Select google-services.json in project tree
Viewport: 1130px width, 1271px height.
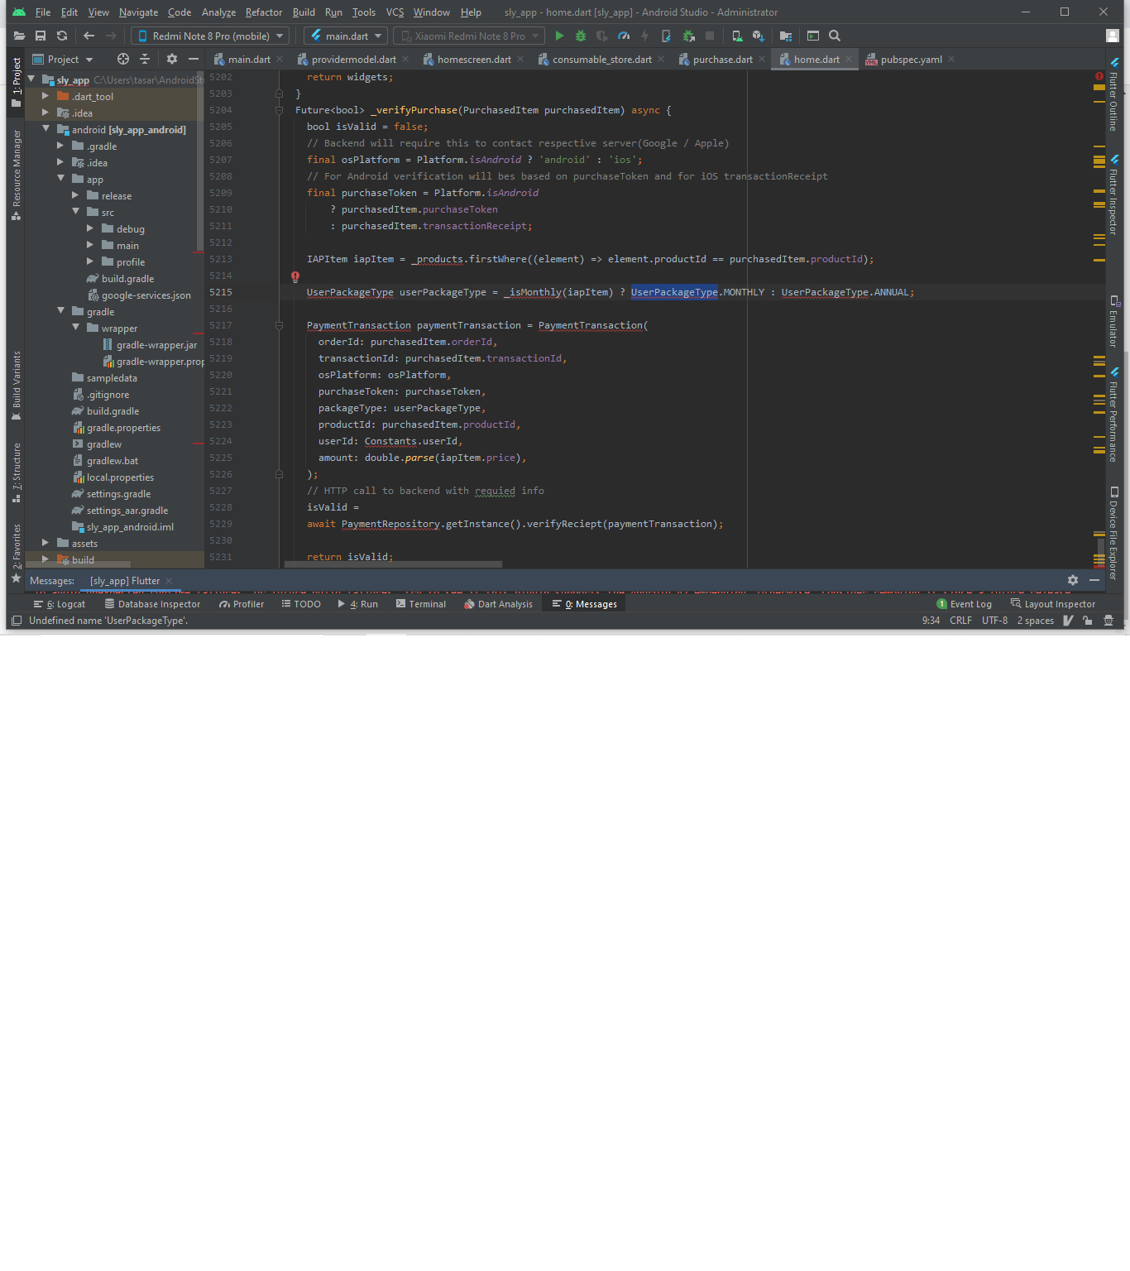[x=139, y=295]
